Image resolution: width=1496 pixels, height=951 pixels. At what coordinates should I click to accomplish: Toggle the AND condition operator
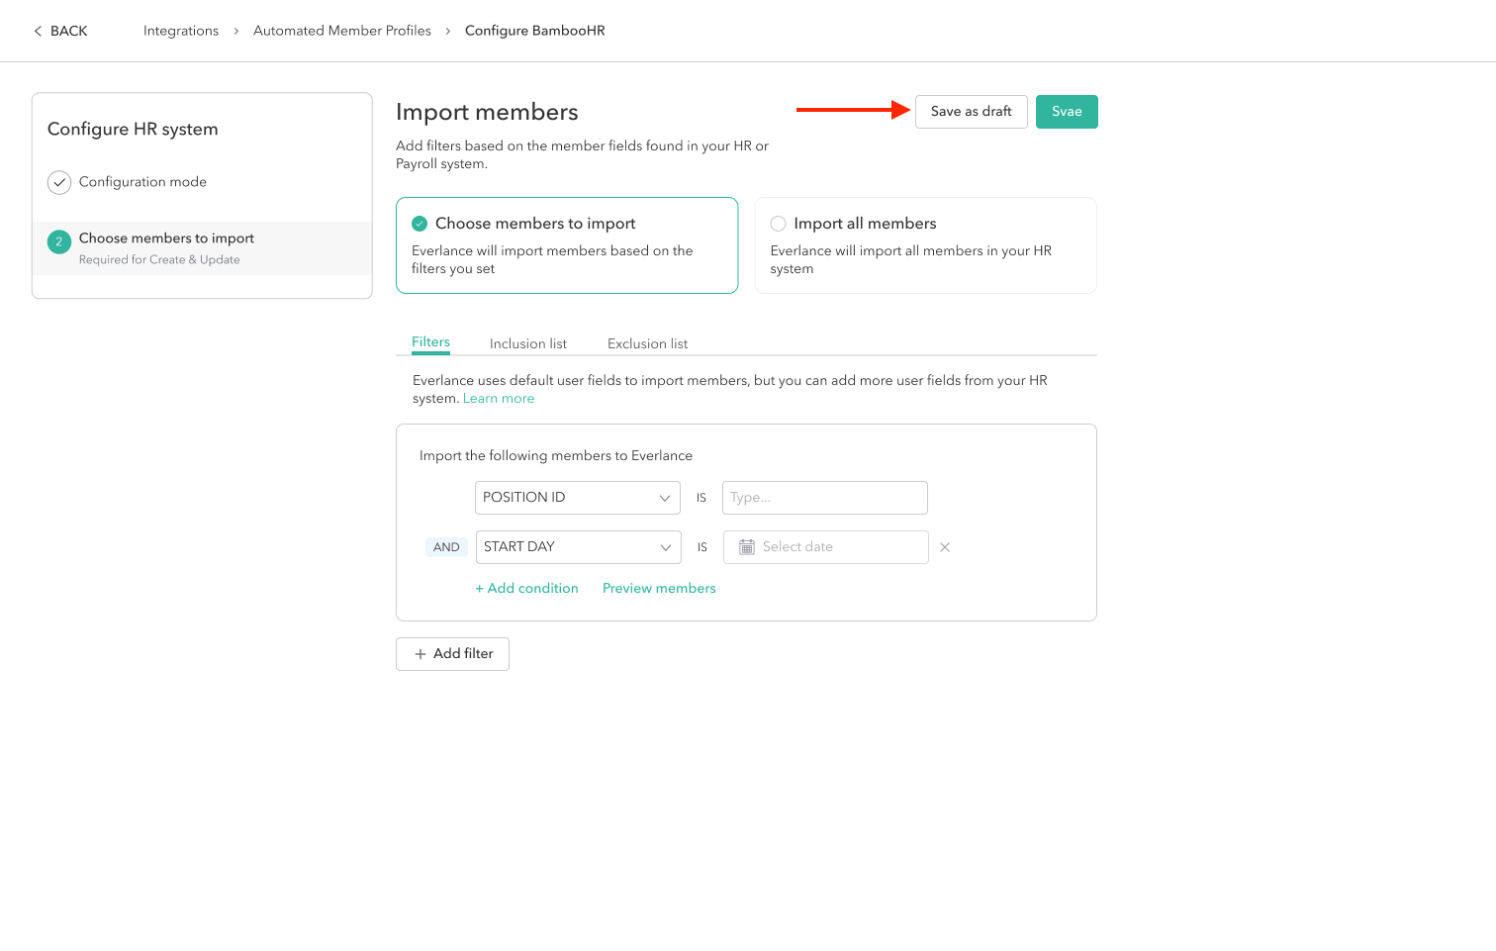[446, 547]
